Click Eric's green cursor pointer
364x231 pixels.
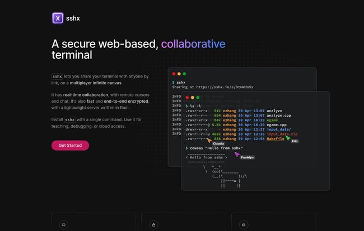click(x=288, y=138)
